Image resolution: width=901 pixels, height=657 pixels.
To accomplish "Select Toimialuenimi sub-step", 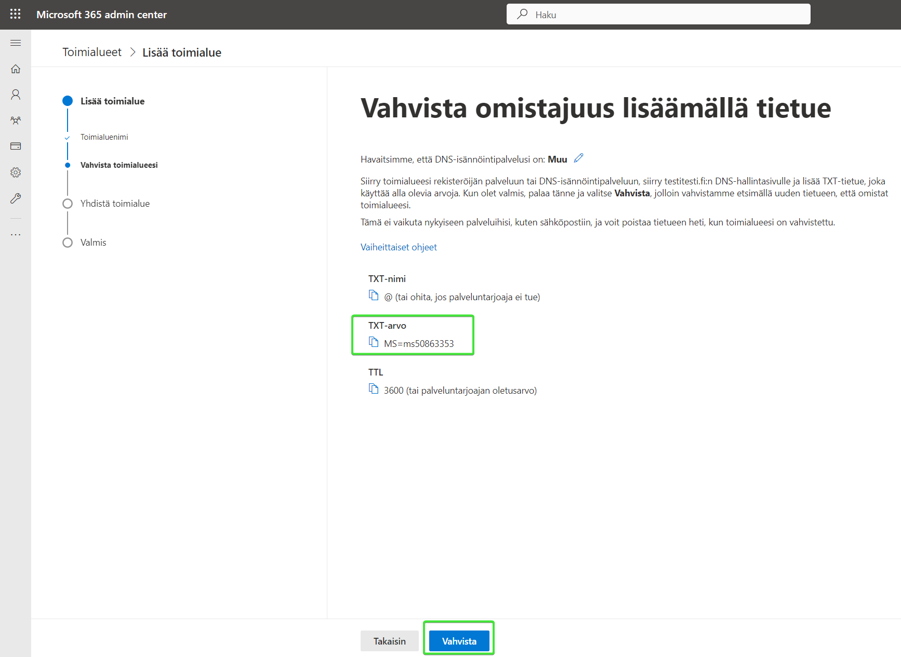I will point(104,137).
